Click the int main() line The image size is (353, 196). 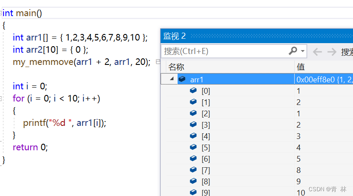coord(22,13)
